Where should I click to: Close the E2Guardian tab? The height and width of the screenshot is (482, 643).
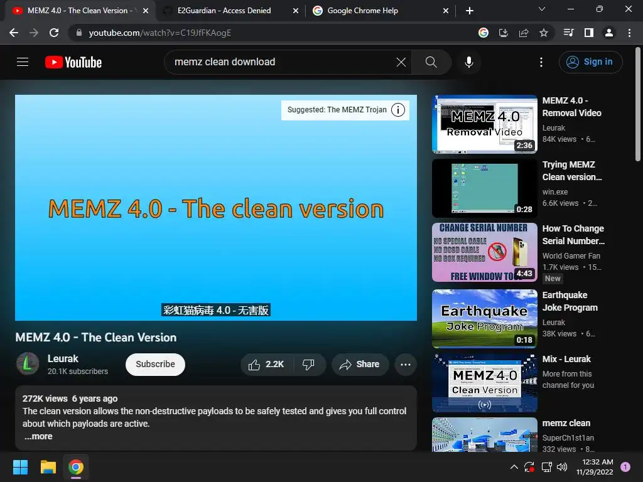point(296,11)
